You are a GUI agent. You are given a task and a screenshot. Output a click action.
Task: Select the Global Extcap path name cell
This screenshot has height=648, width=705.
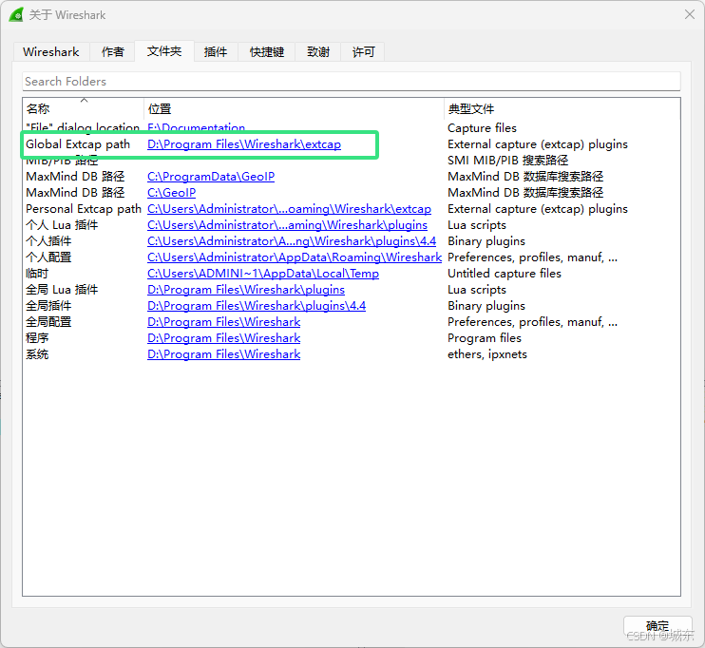pyautogui.click(x=78, y=144)
